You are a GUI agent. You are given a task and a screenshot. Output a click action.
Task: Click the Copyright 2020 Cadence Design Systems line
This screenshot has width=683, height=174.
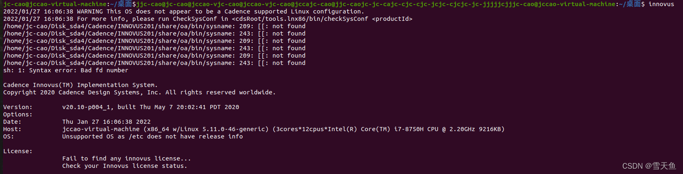click(x=139, y=92)
